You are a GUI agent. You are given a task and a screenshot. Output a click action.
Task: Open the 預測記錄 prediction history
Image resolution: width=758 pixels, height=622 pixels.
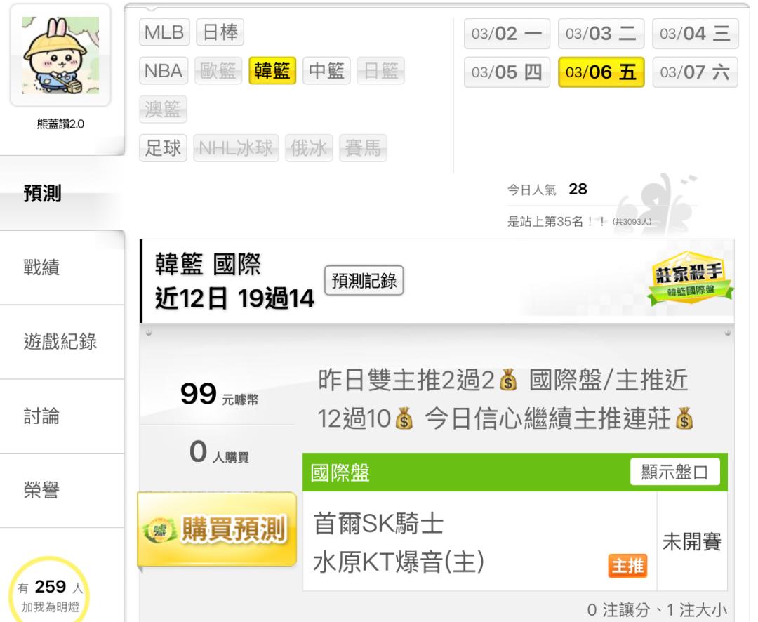pos(364,281)
